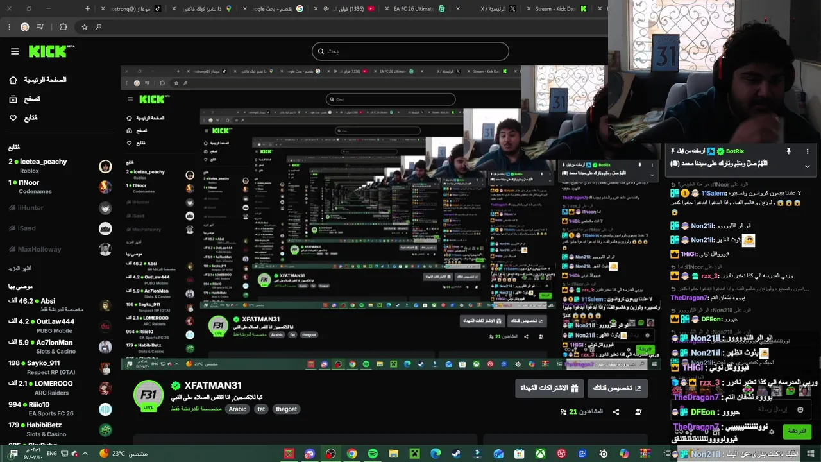Open Spotify from the taskbar
821x462 pixels.
373,454
